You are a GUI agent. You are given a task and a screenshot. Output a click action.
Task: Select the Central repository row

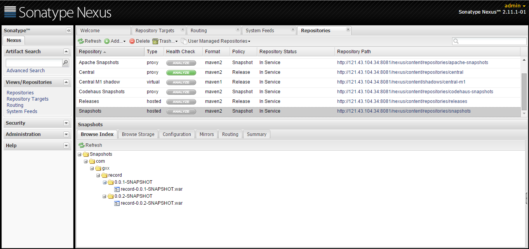tap(298, 72)
